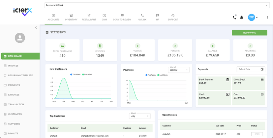Click the phone call icon in header
273x138 pixels.
point(234,17)
